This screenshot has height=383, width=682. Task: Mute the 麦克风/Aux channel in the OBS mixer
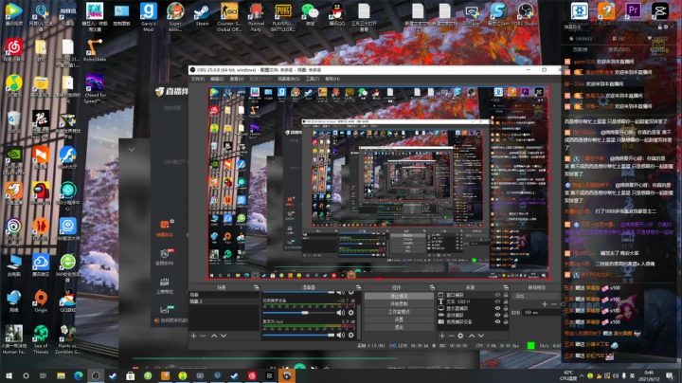[x=340, y=335]
